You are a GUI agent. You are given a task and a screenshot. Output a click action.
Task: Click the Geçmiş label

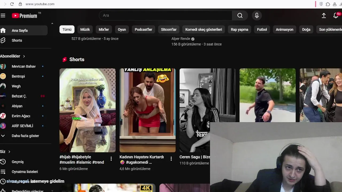18,162
